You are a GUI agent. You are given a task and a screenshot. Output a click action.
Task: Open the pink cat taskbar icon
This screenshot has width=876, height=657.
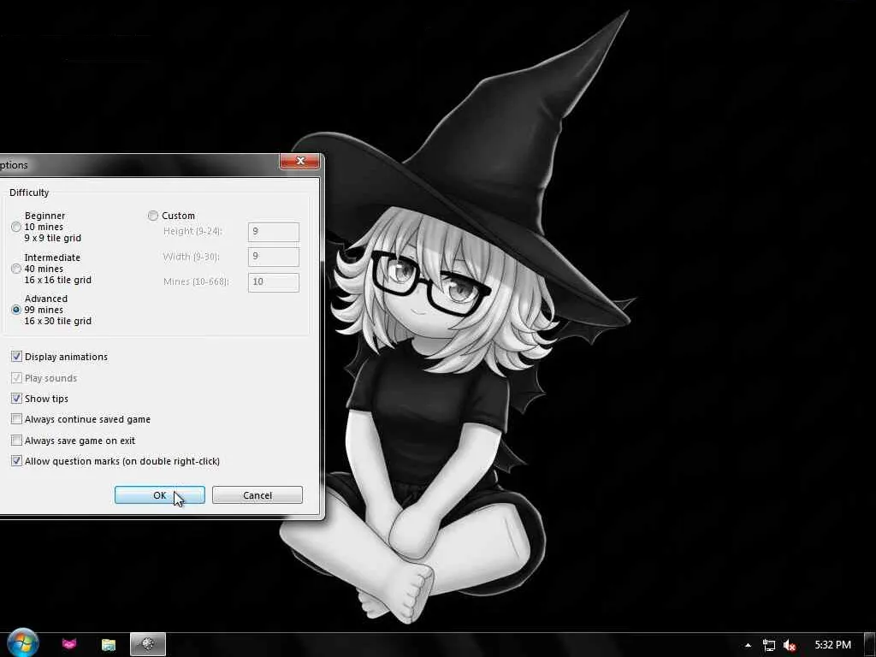pyautogui.click(x=69, y=644)
